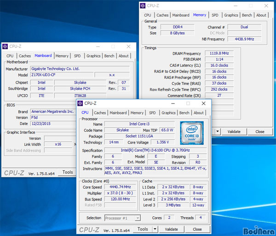Screen dimensions: 276x236
Task: Expand the dropdown arrow beside Validate in the Memory window
Action: [x=218, y=132]
